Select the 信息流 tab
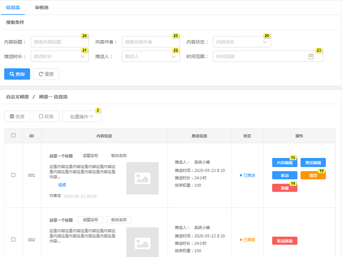 [x=13, y=7]
